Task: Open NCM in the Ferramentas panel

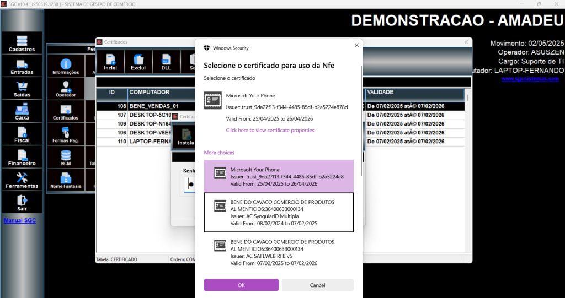Action: (66, 158)
